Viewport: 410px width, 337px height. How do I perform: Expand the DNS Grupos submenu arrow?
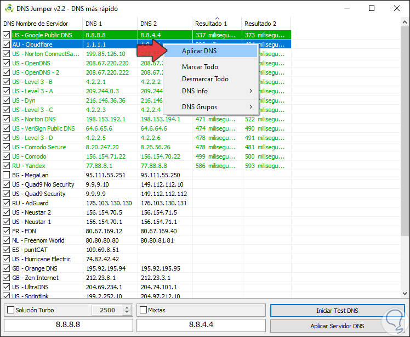250,107
